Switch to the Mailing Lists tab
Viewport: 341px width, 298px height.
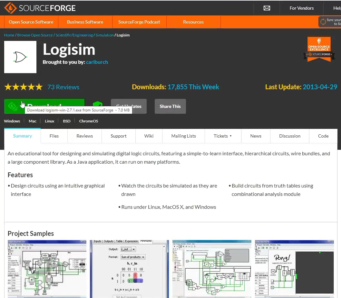pyautogui.click(x=183, y=136)
